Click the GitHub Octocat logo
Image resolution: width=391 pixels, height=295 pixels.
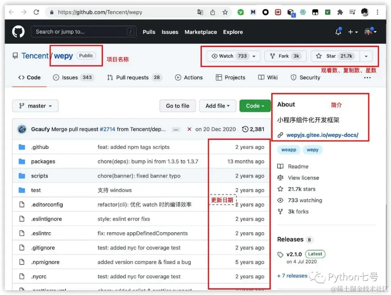click(x=18, y=31)
